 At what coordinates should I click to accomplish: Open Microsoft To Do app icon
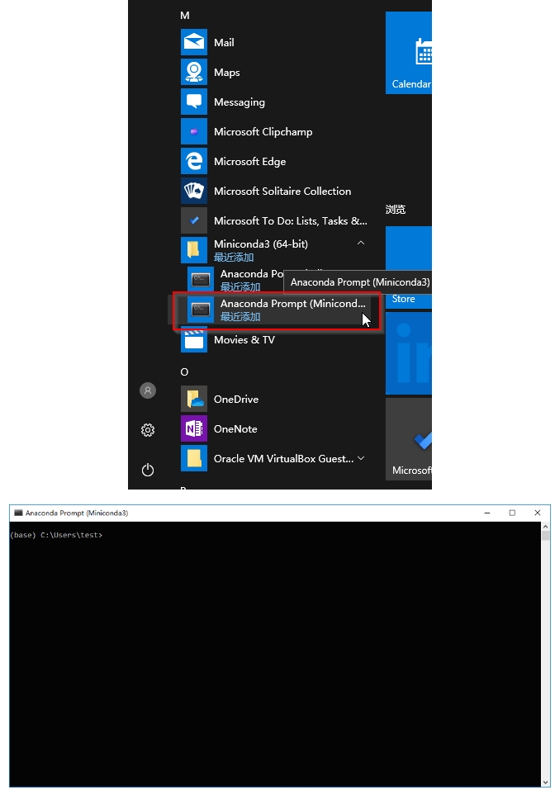pyautogui.click(x=194, y=221)
